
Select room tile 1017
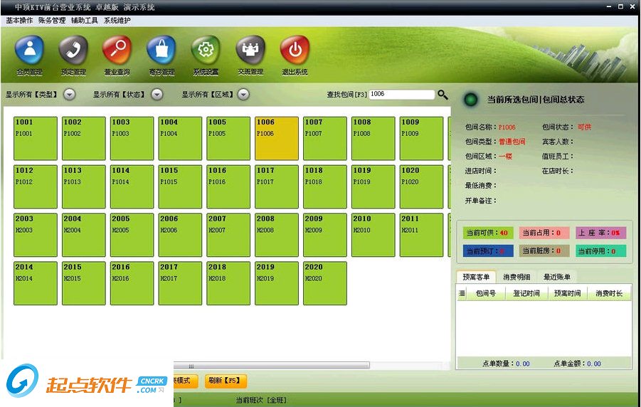tap(277, 186)
